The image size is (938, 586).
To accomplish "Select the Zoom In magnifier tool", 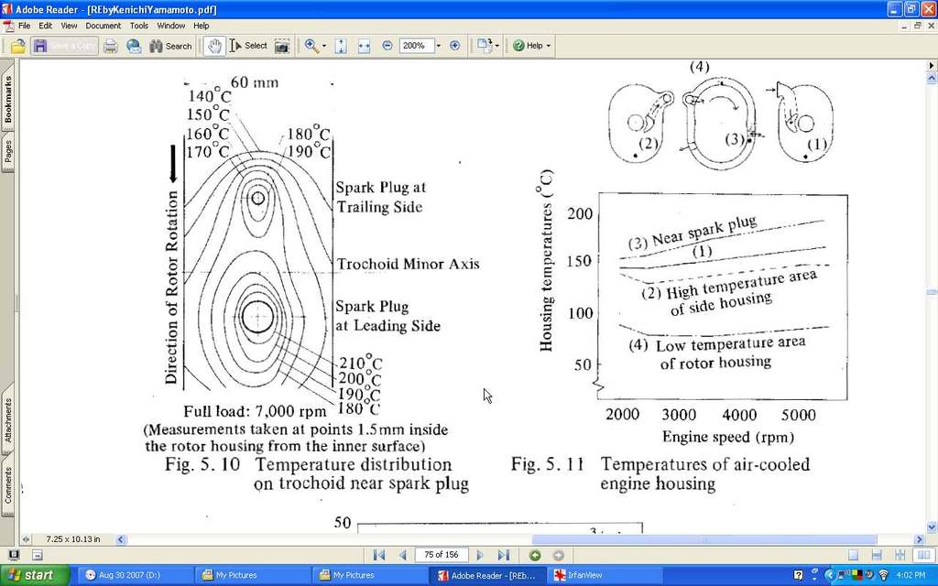I will [x=311, y=46].
